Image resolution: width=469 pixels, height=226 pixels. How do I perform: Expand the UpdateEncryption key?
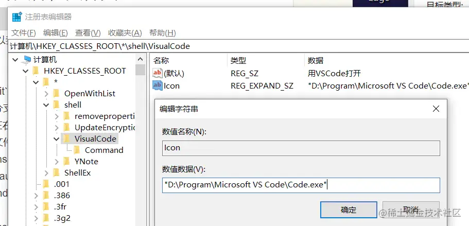pyautogui.click(x=57, y=128)
